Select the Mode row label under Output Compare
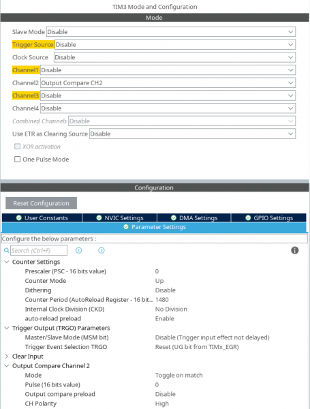310x409 pixels. click(x=33, y=375)
